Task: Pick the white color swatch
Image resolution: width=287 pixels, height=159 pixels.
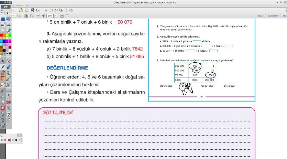Action: 10,50
